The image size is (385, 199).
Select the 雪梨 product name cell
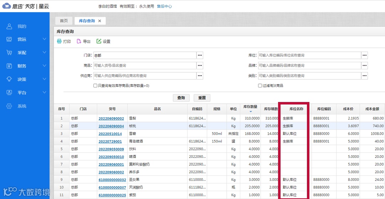pos(158,118)
